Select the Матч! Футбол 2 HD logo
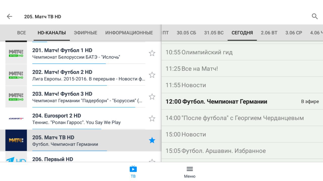 tap(16, 75)
